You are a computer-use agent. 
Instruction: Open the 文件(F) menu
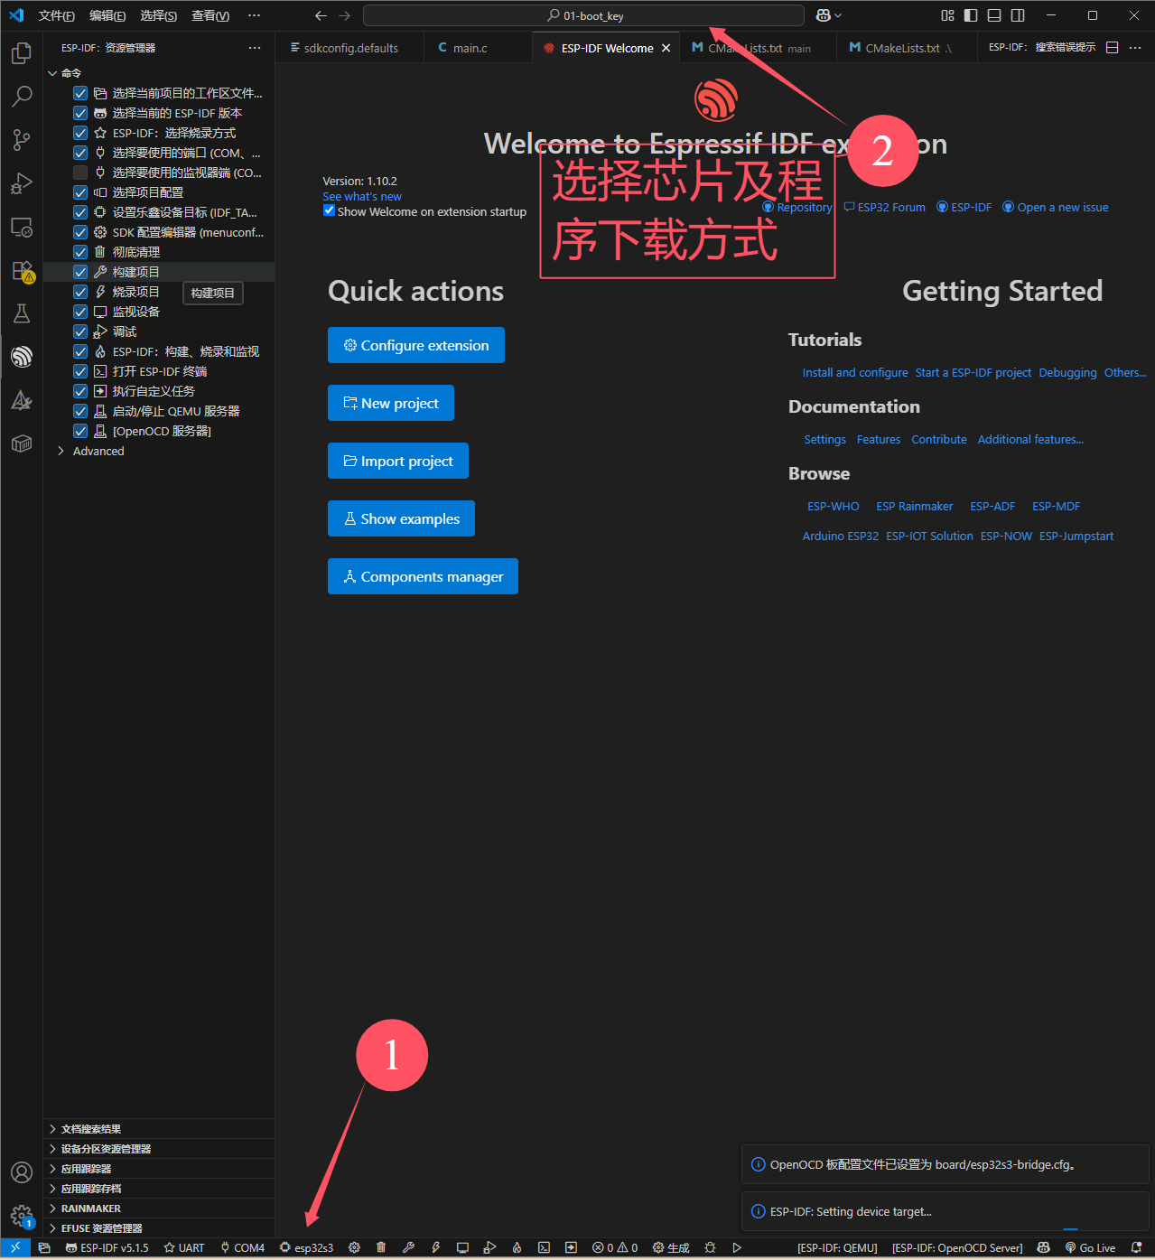pyautogui.click(x=57, y=15)
